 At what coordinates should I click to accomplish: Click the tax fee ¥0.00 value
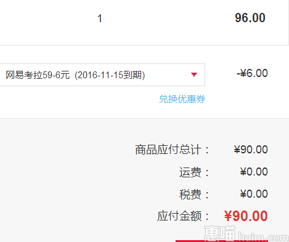tap(254, 194)
